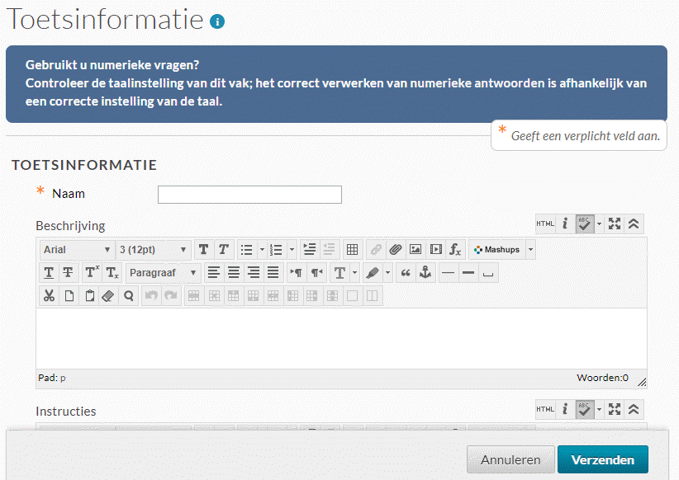
Task: Click the redo arrow in editor toolbar
Action: pos(171,296)
